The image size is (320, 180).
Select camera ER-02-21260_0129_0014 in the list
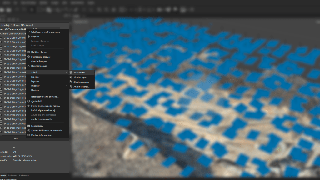tap(14, 93)
